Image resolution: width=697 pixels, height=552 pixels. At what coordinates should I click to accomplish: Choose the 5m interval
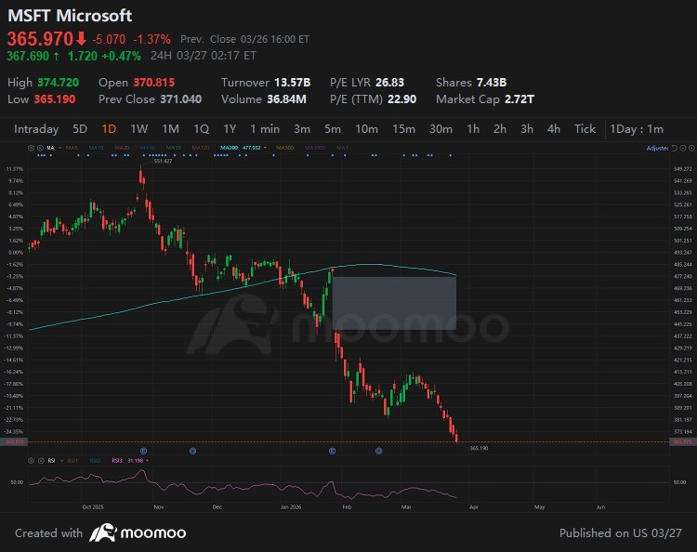(x=333, y=129)
